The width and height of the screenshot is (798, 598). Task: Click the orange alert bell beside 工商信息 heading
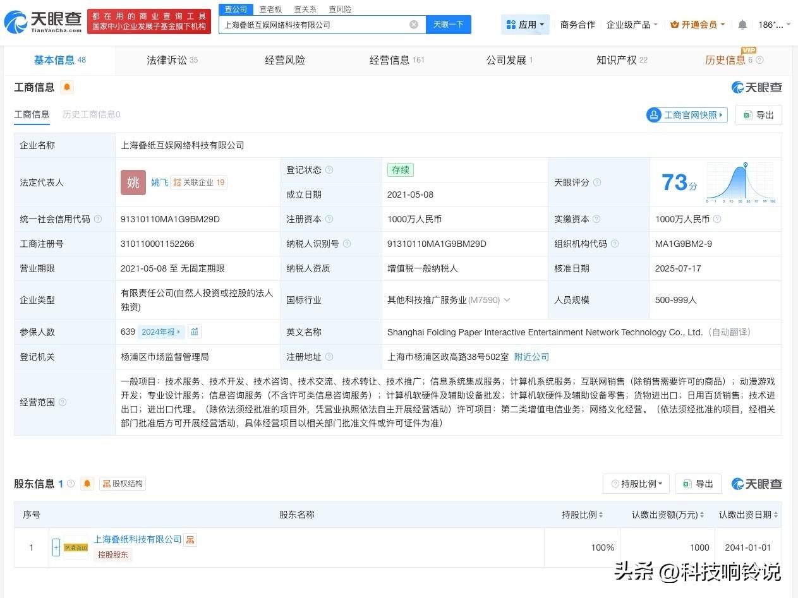67,87
